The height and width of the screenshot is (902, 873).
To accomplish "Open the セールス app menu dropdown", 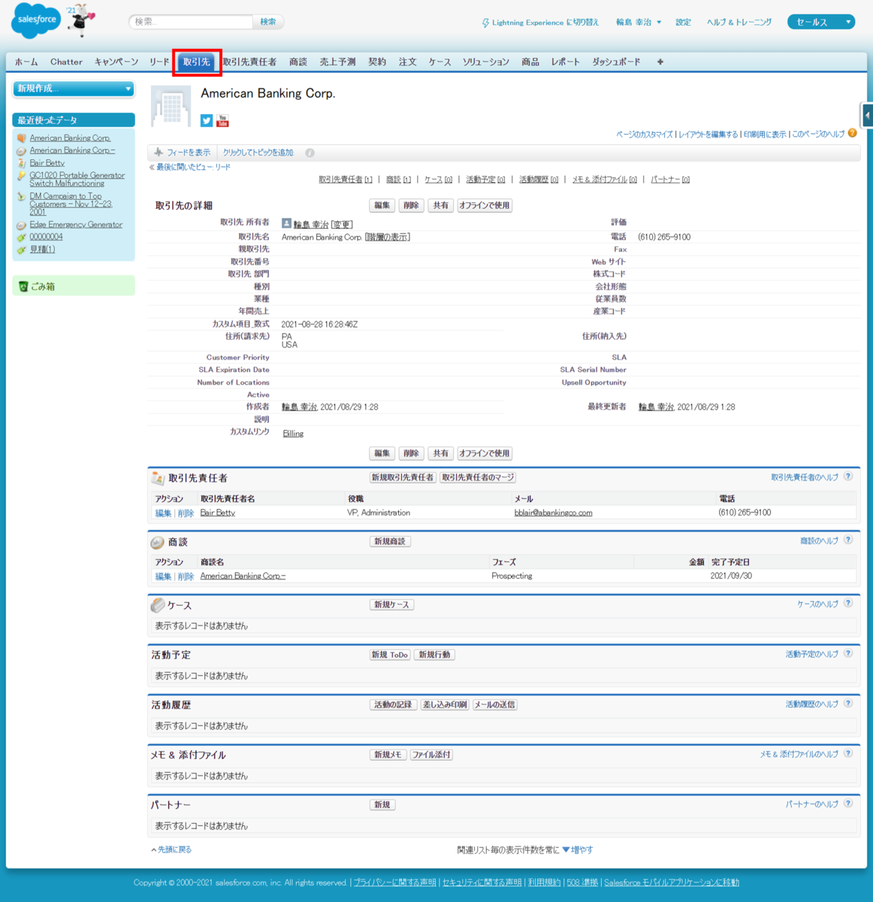I will point(821,22).
